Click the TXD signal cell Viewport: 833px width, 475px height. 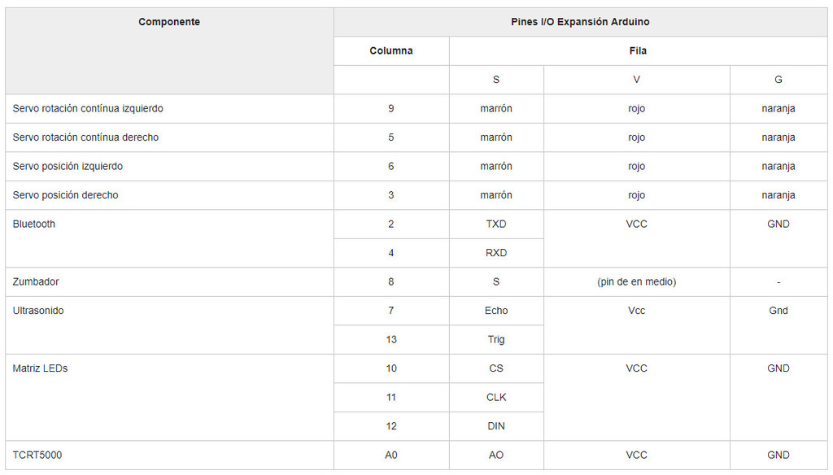[x=496, y=224]
